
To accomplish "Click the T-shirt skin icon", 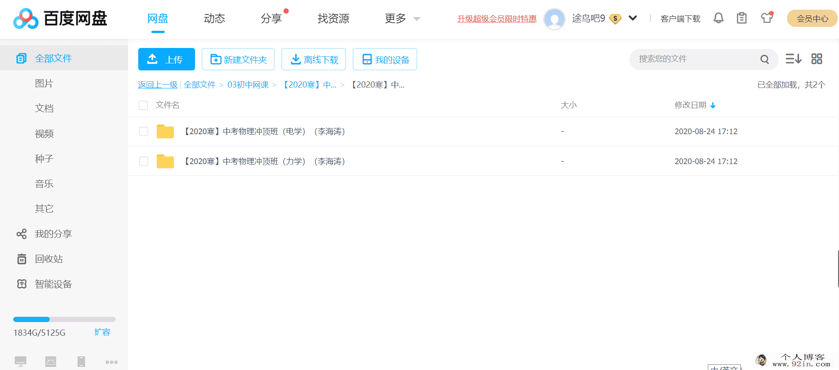I will click(767, 18).
